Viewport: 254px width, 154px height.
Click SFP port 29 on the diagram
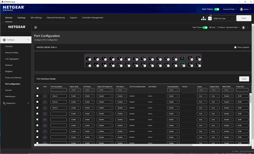198,58
